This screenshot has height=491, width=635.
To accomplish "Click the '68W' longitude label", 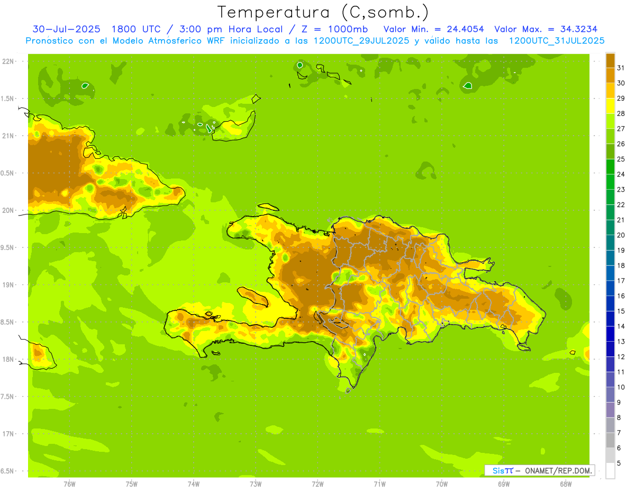I will (x=566, y=484).
